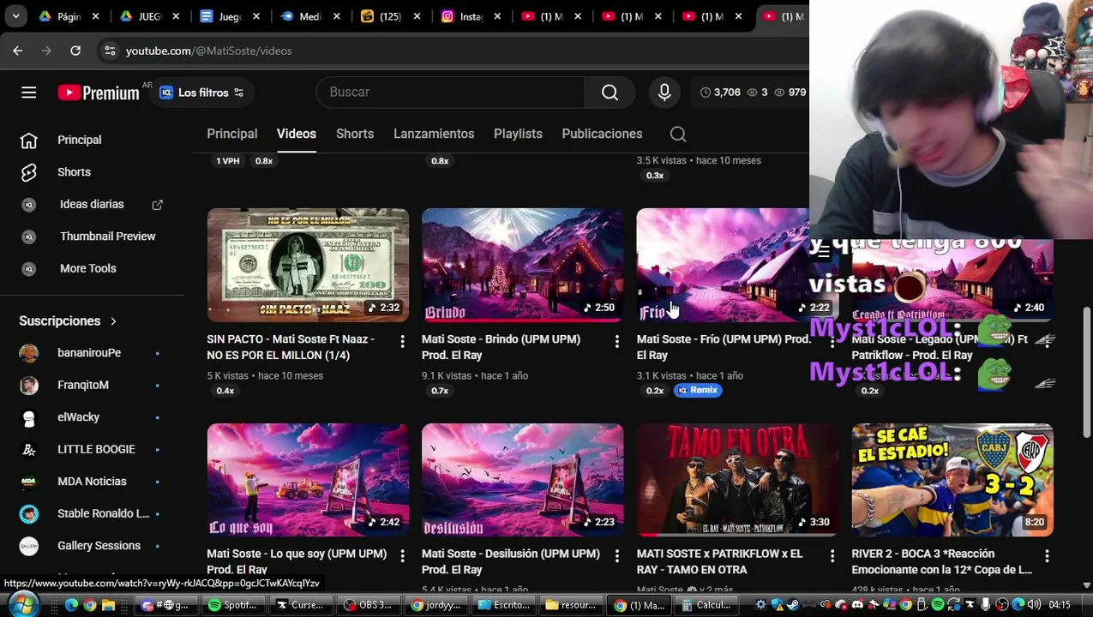Click the Buscar search field
The width and height of the screenshot is (1093, 617).
[450, 93]
